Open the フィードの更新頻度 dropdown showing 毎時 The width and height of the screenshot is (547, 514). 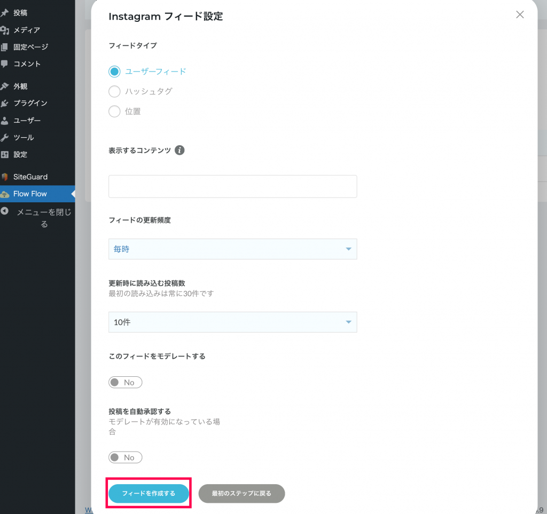point(233,249)
